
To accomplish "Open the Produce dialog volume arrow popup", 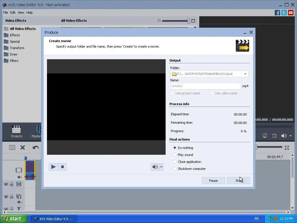I will point(161,167).
